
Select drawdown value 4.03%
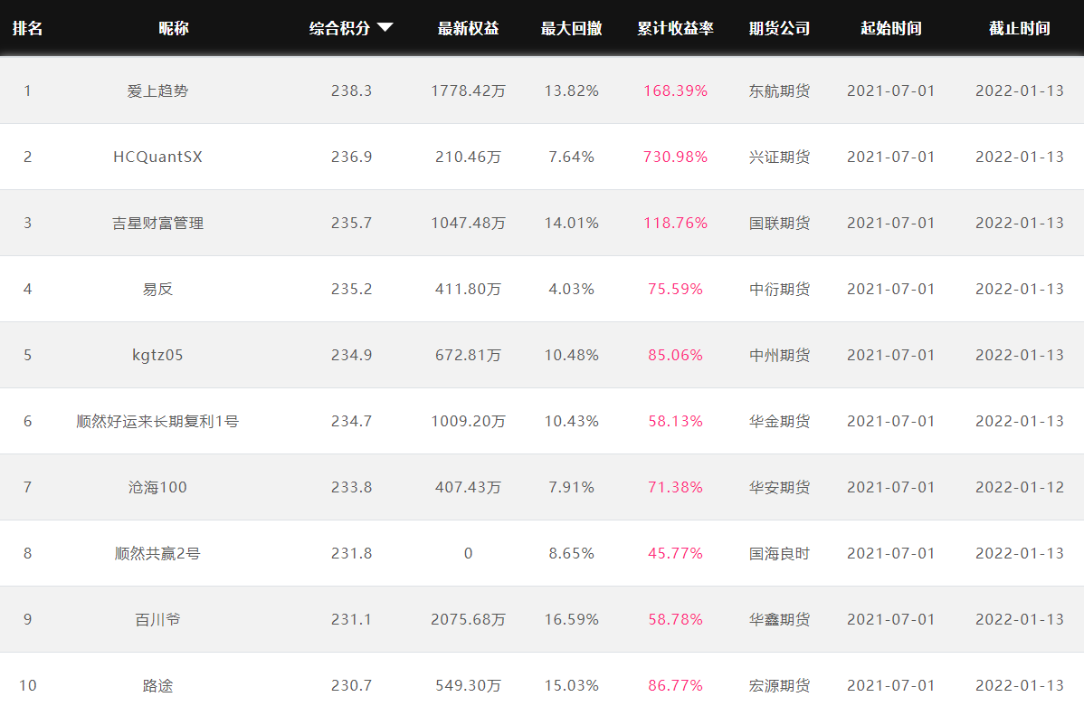[571, 289]
